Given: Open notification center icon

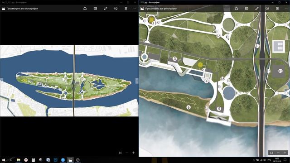Looking at the screenshot, I should [285, 160].
